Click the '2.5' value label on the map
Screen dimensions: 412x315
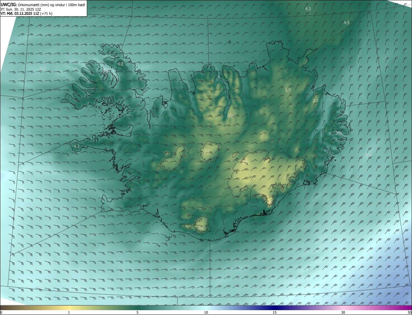click(230, 115)
